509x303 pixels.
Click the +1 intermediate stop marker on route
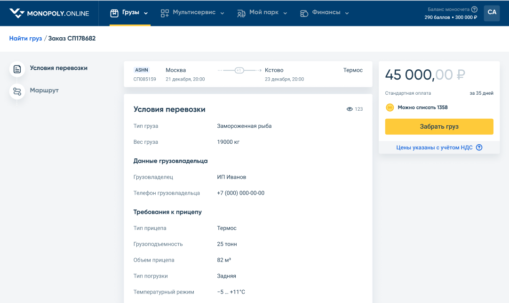click(x=239, y=70)
